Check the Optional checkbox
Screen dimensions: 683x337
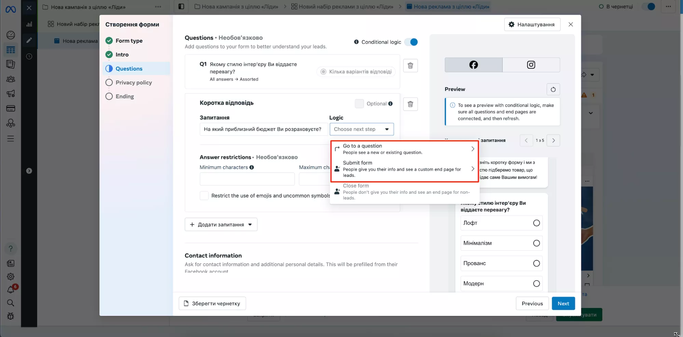(x=359, y=104)
